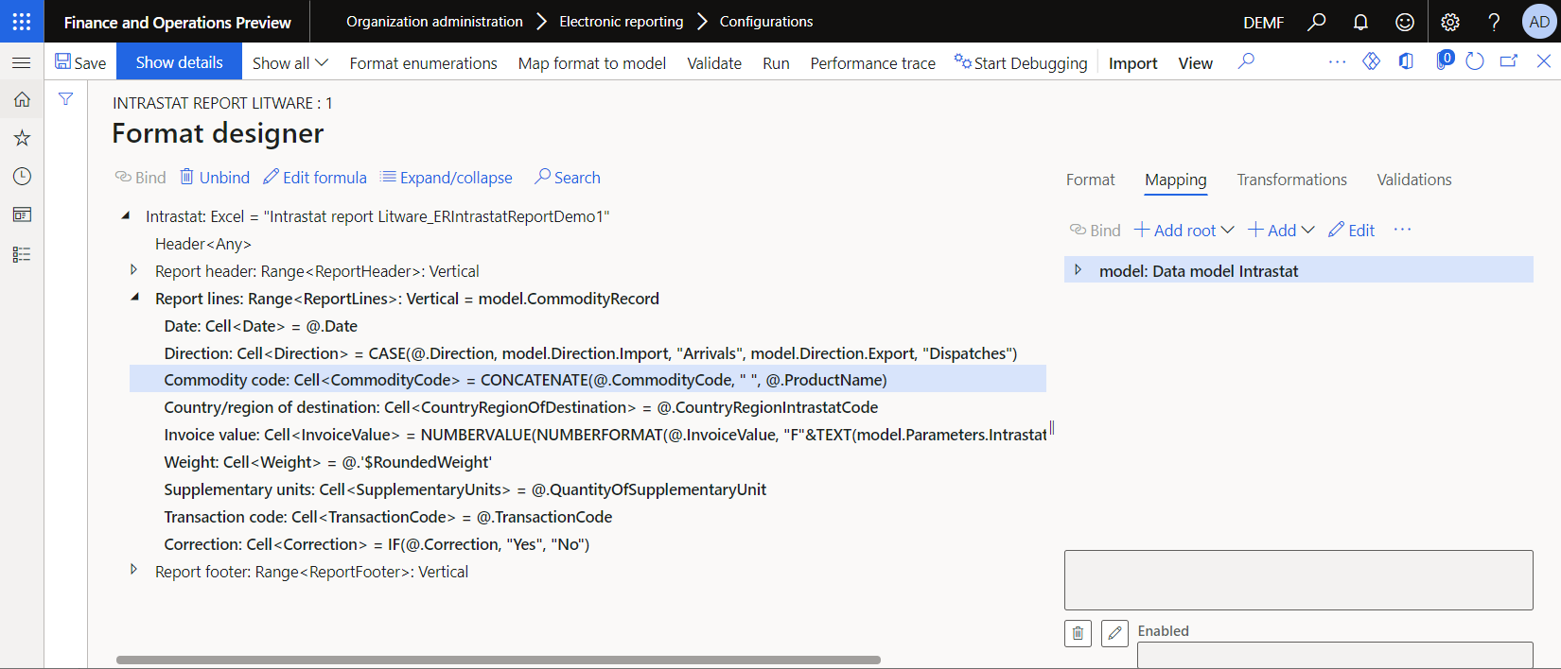Expand the Report footer range node

point(133,570)
